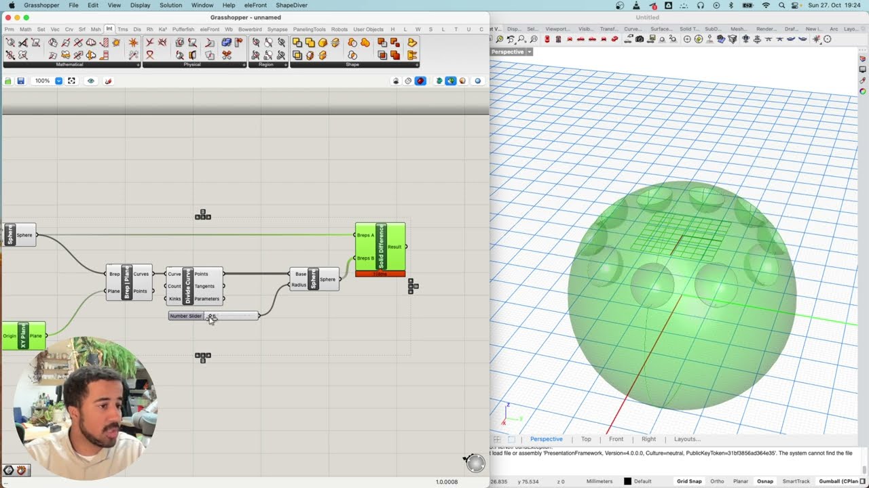
Task: Click the Count input of Divide Curve
Action: (x=175, y=286)
